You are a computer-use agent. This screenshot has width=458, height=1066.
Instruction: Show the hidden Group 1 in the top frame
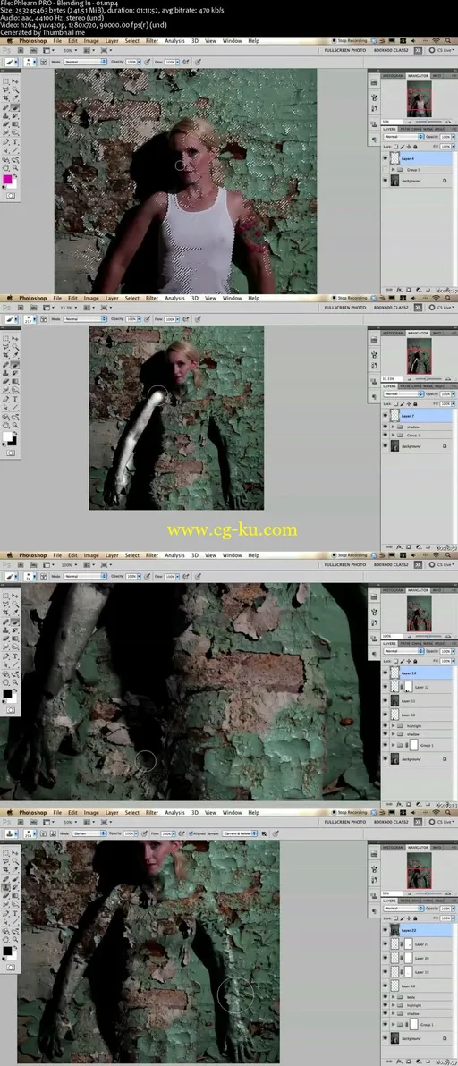[x=386, y=169]
